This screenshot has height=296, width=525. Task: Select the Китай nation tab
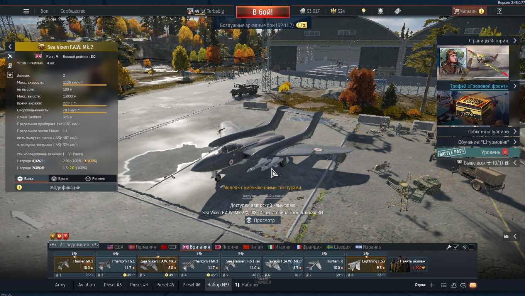[x=253, y=247]
